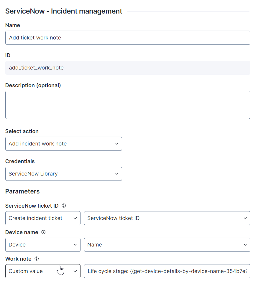Open the Device Name attribute dropdown

point(167,245)
